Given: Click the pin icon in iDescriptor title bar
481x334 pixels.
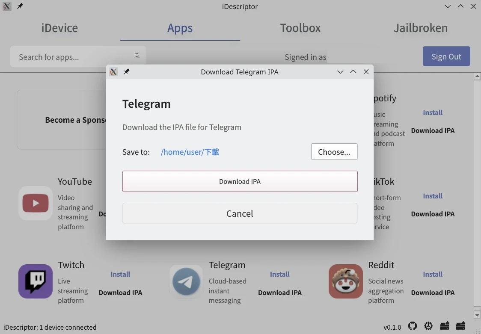Looking at the screenshot, I should pyautogui.click(x=20, y=6).
